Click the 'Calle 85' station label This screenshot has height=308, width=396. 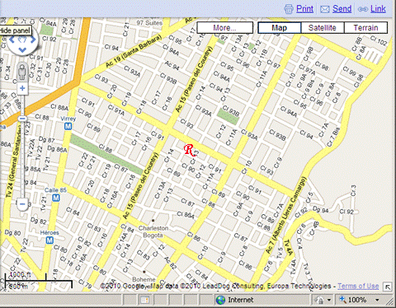click(55, 190)
